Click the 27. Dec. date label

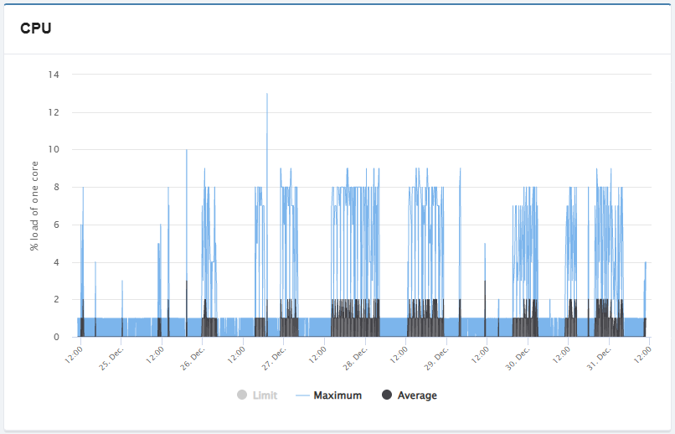pos(275,355)
